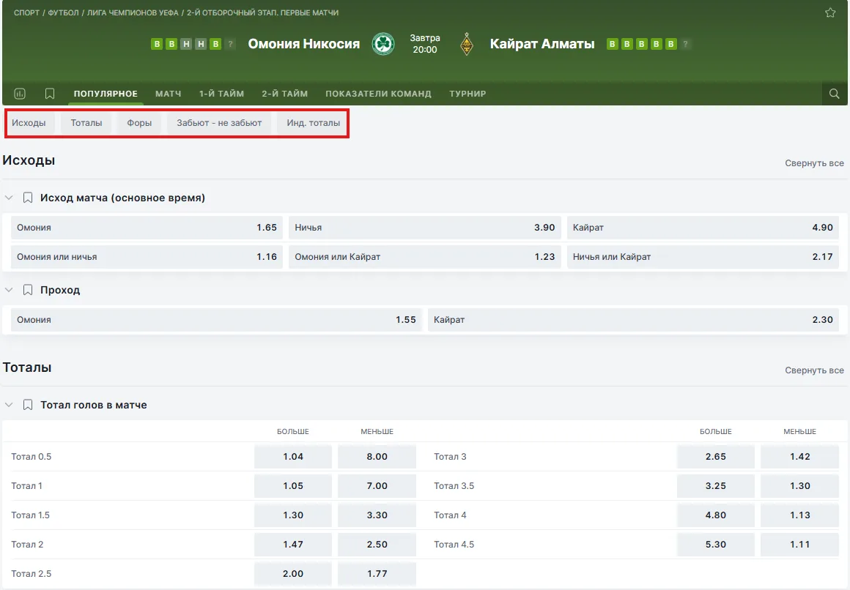
Task: Pick Кайрат to qualify at 2.30
Action: 633,320
